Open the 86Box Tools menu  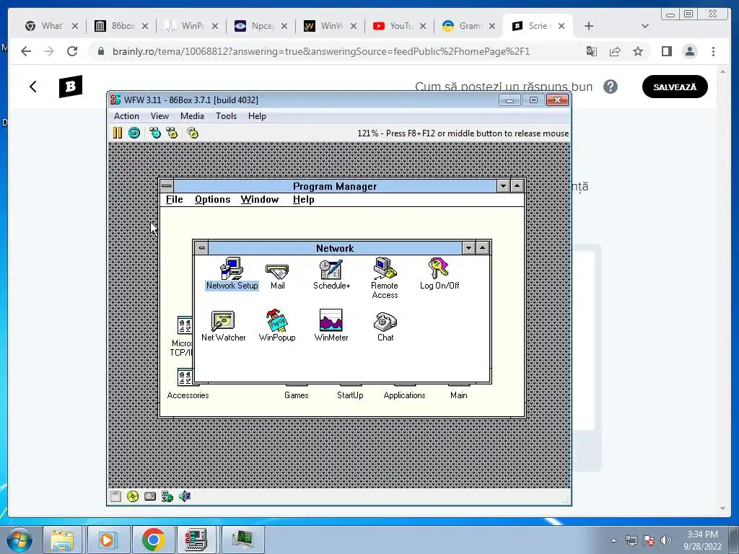(x=226, y=116)
